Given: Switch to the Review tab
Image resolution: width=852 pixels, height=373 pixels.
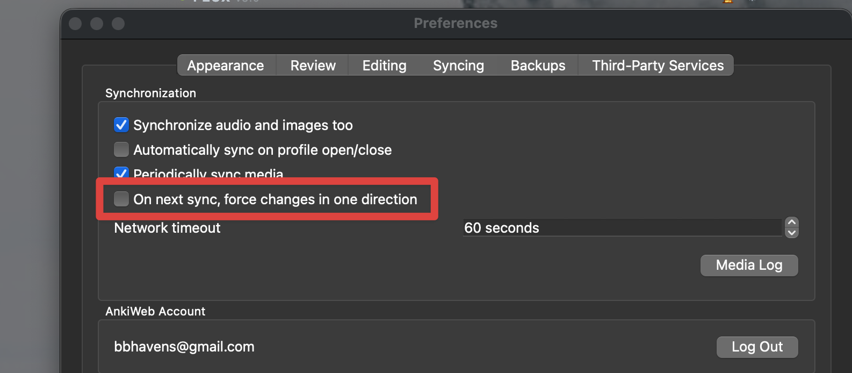Looking at the screenshot, I should coord(313,66).
